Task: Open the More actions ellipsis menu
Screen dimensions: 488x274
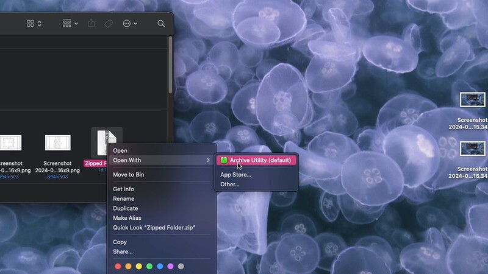Action: click(129, 24)
